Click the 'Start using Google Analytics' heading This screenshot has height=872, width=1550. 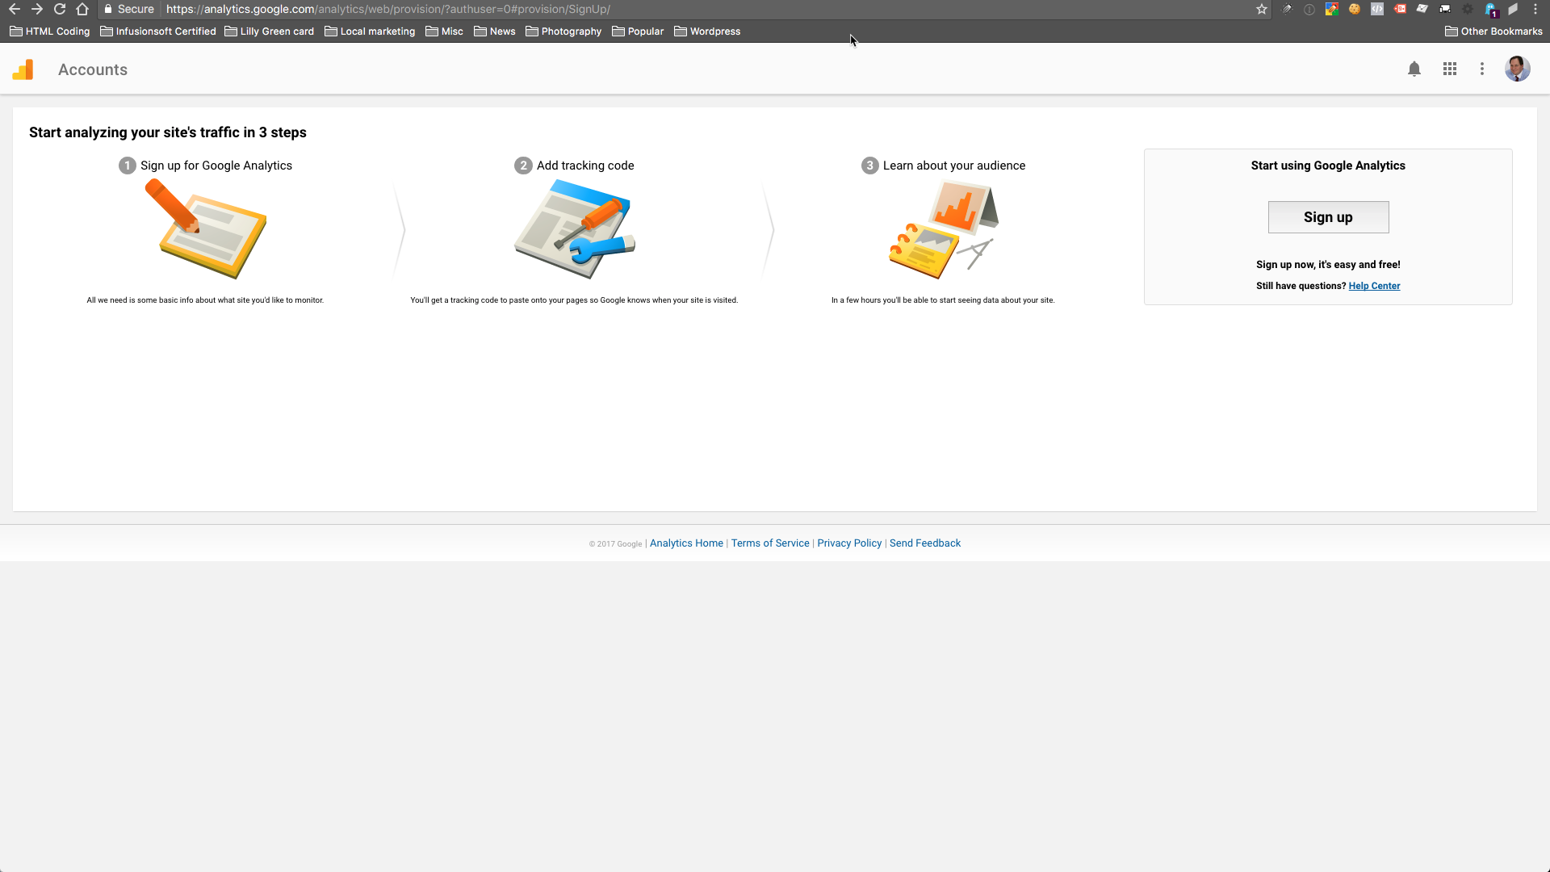1328,166
